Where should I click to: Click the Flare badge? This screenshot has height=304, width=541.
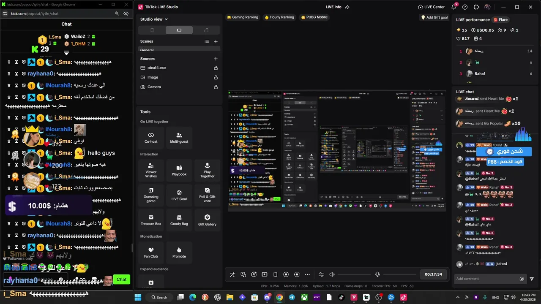(501, 19)
